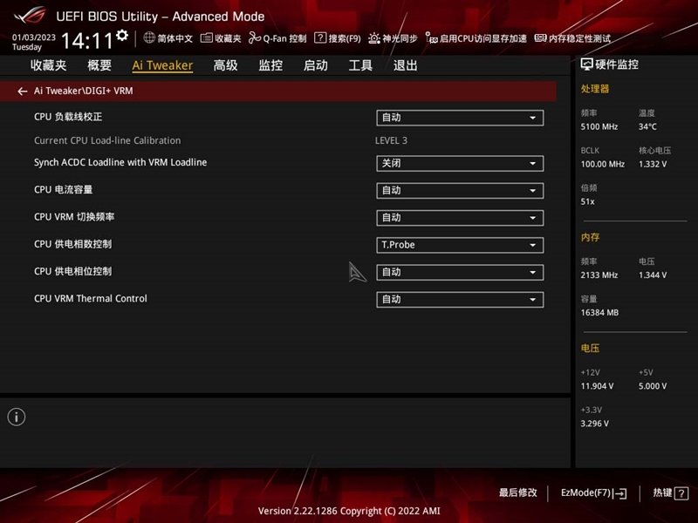Screen dimensions: 698x523
Task: Click the 1.332 V core voltage value
Action: (653, 164)
